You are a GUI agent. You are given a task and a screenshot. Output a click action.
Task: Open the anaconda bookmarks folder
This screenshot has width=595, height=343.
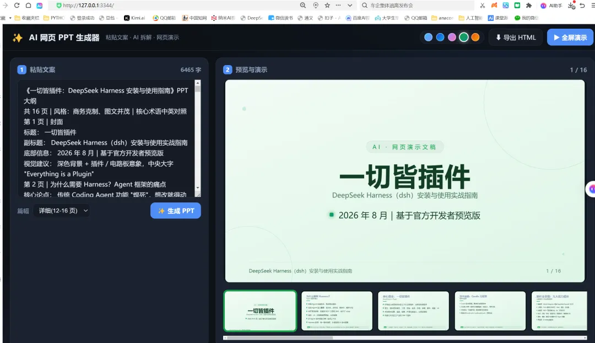tap(442, 18)
